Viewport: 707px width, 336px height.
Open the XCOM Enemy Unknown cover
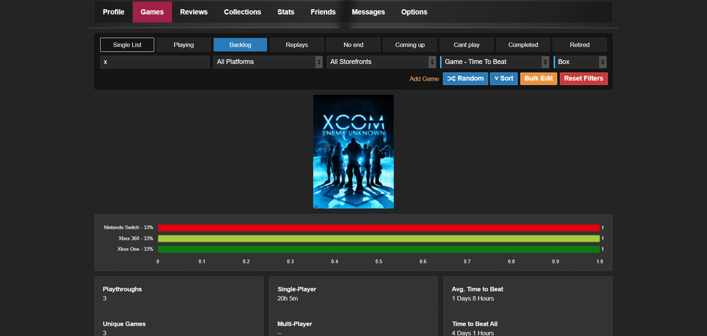click(353, 151)
